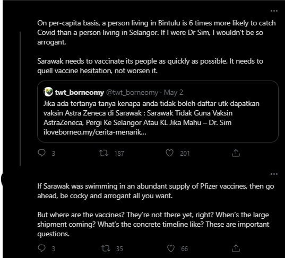
Task: Open the twt_borneomy display name
Action: [80, 93]
